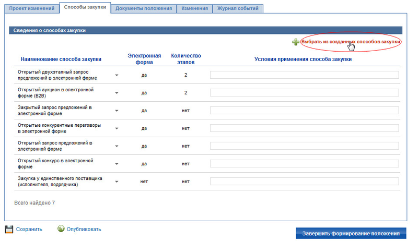This screenshot has height=241, width=418.
Task: Expand dropdown for Открытый аукцион (B2B)
Action: 117,93
